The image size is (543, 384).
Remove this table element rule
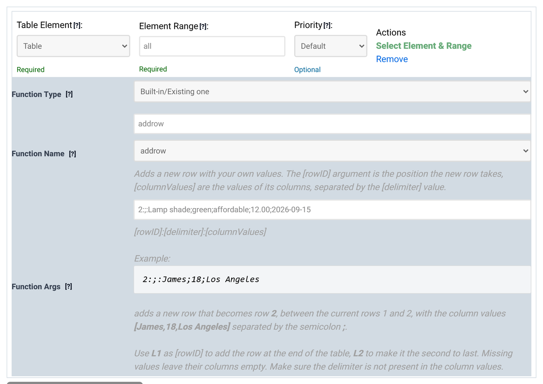[x=392, y=59]
